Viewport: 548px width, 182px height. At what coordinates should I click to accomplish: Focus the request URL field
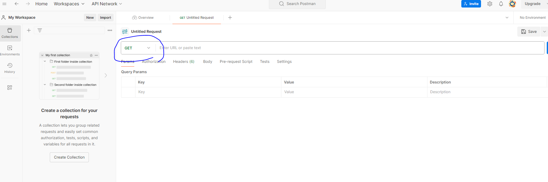coord(350,48)
